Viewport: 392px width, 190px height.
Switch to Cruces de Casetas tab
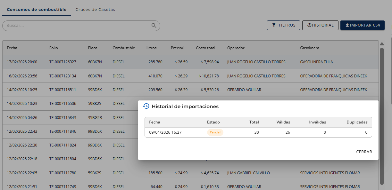(95, 10)
